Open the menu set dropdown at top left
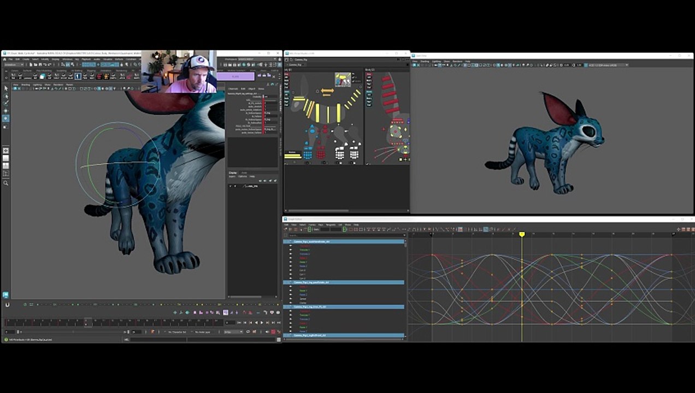Image resolution: width=695 pixels, height=393 pixels. click(14, 64)
